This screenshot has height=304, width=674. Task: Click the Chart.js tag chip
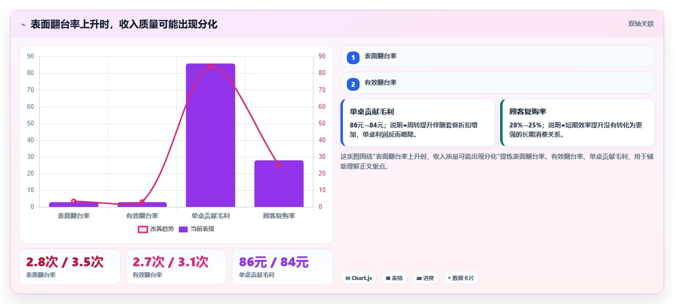(358, 278)
